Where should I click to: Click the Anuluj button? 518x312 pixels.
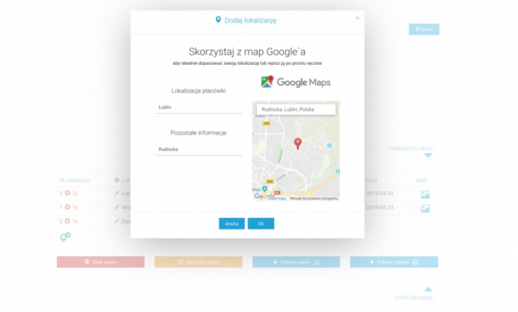[x=231, y=224]
